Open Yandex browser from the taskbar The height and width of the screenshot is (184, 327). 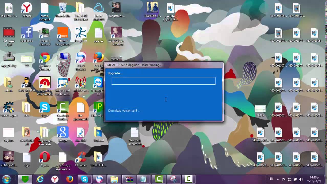[x=55, y=179]
